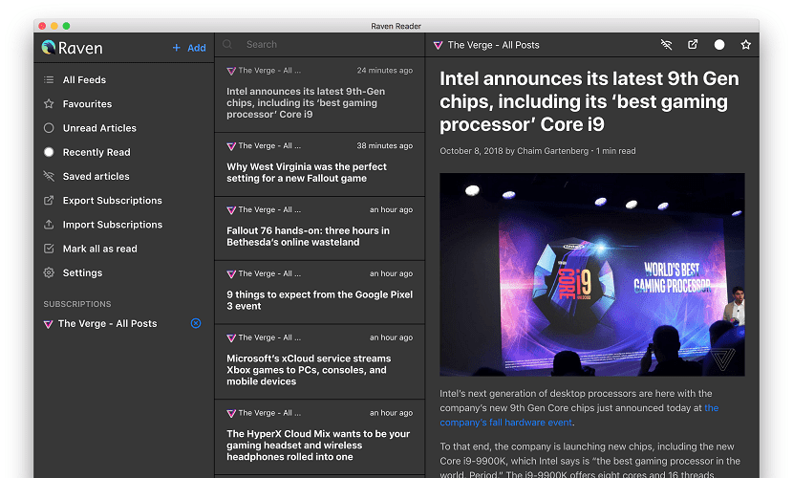
Task: Click Verge icon on Google Pixel 3 row
Action: pyautogui.click(x=231, y=274)
